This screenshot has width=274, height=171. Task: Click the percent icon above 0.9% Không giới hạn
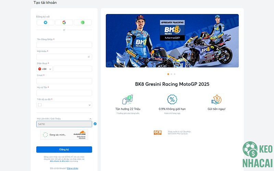pos(172,100)
